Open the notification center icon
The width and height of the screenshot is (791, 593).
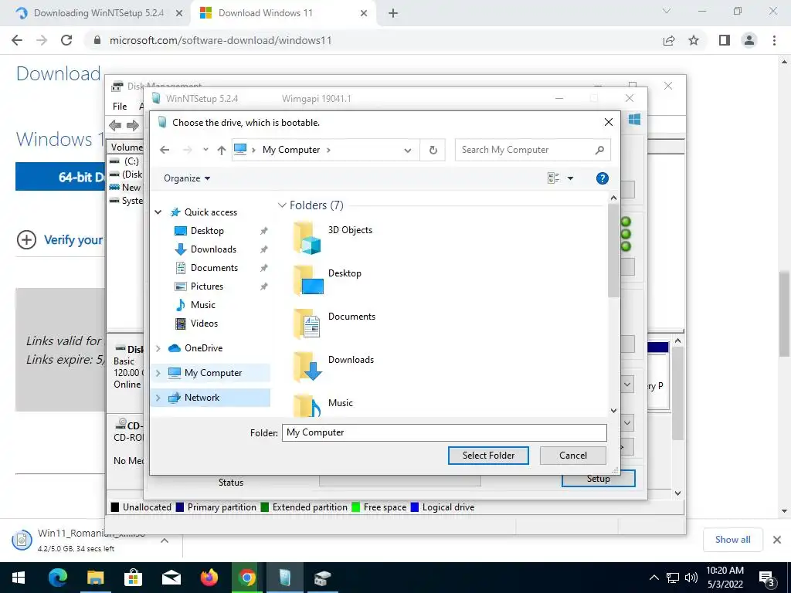[767, 578]
